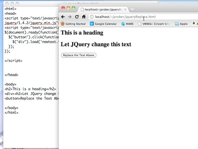This screenshot has height=149, width=198.
Task: Click the 'Let JQuery change this text' heading
Action: (96, 44)
